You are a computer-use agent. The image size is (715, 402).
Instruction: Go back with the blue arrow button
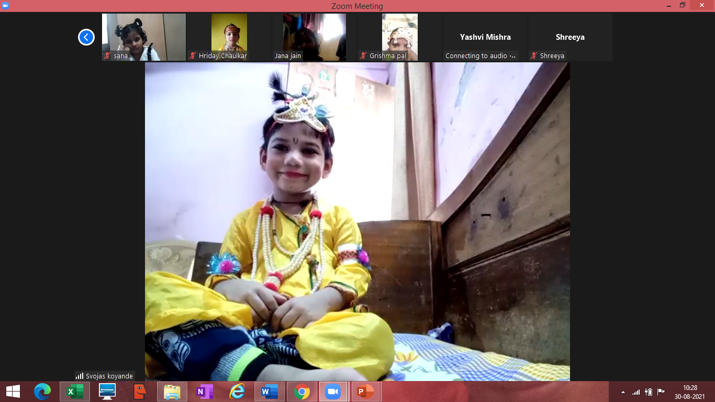click(x=86, y=37)
